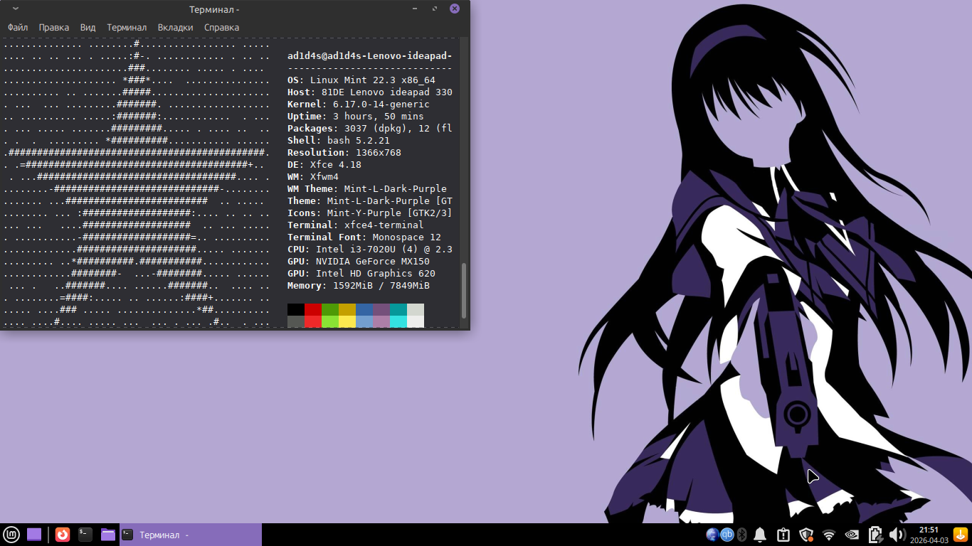Open the Linux Mint start menu
This screenshot has height=546, width=972.
[11, 535]
